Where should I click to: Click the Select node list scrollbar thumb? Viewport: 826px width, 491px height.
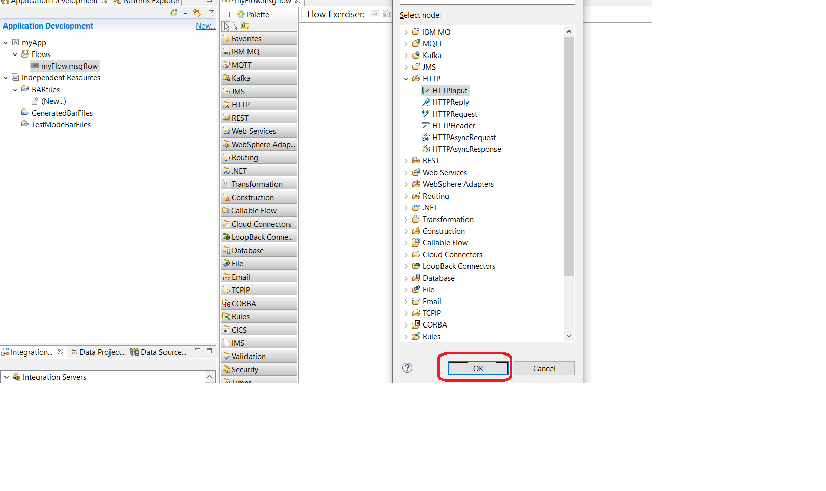tap(569, 156)
